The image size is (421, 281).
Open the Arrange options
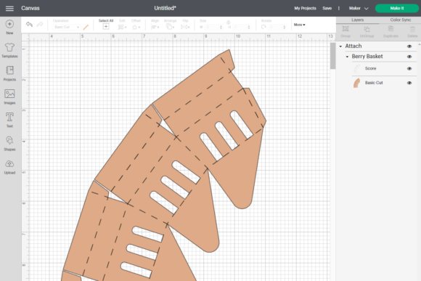170,27
